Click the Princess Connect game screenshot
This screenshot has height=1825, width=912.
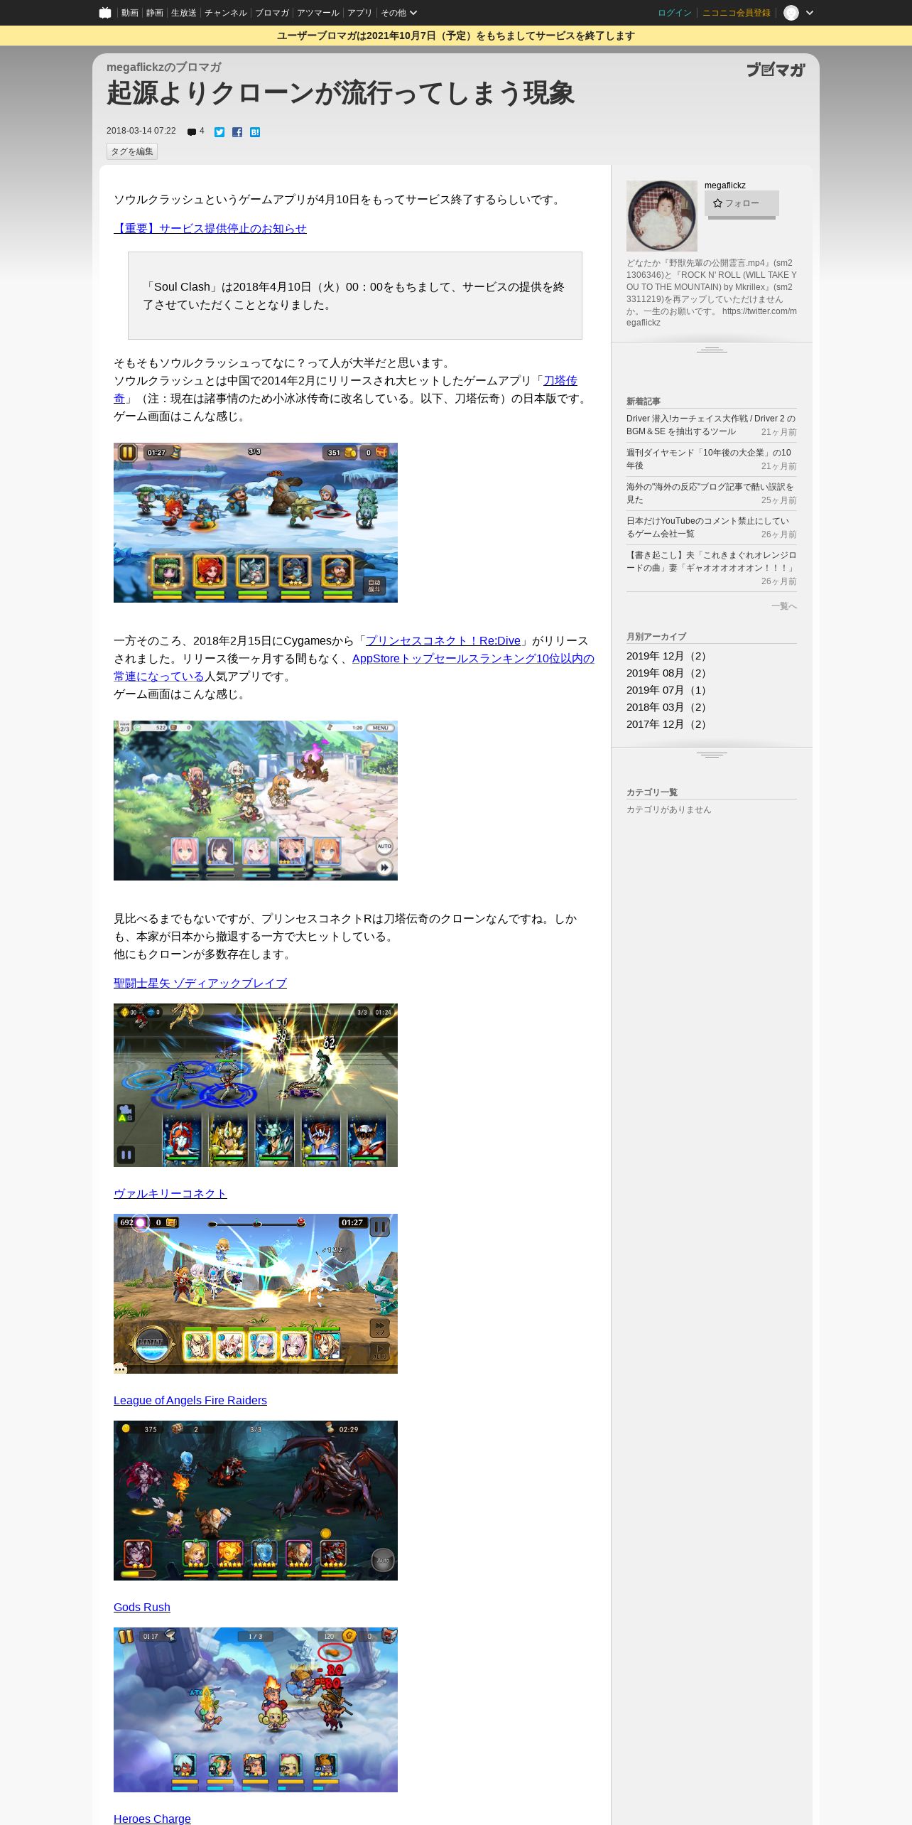(256, 800)
